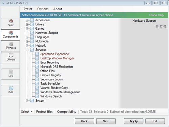
Task: Expand the Accessories tree node
Action: tap(27, 20)
